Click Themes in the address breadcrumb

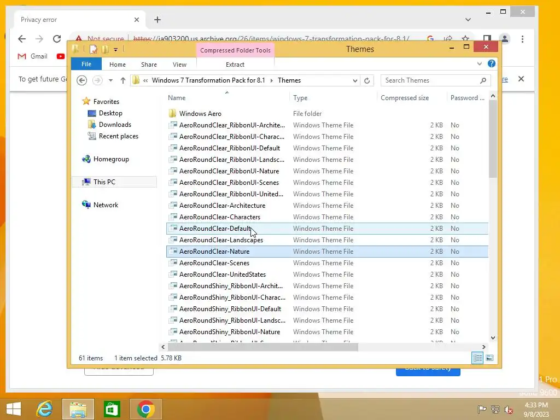(289, 80)
